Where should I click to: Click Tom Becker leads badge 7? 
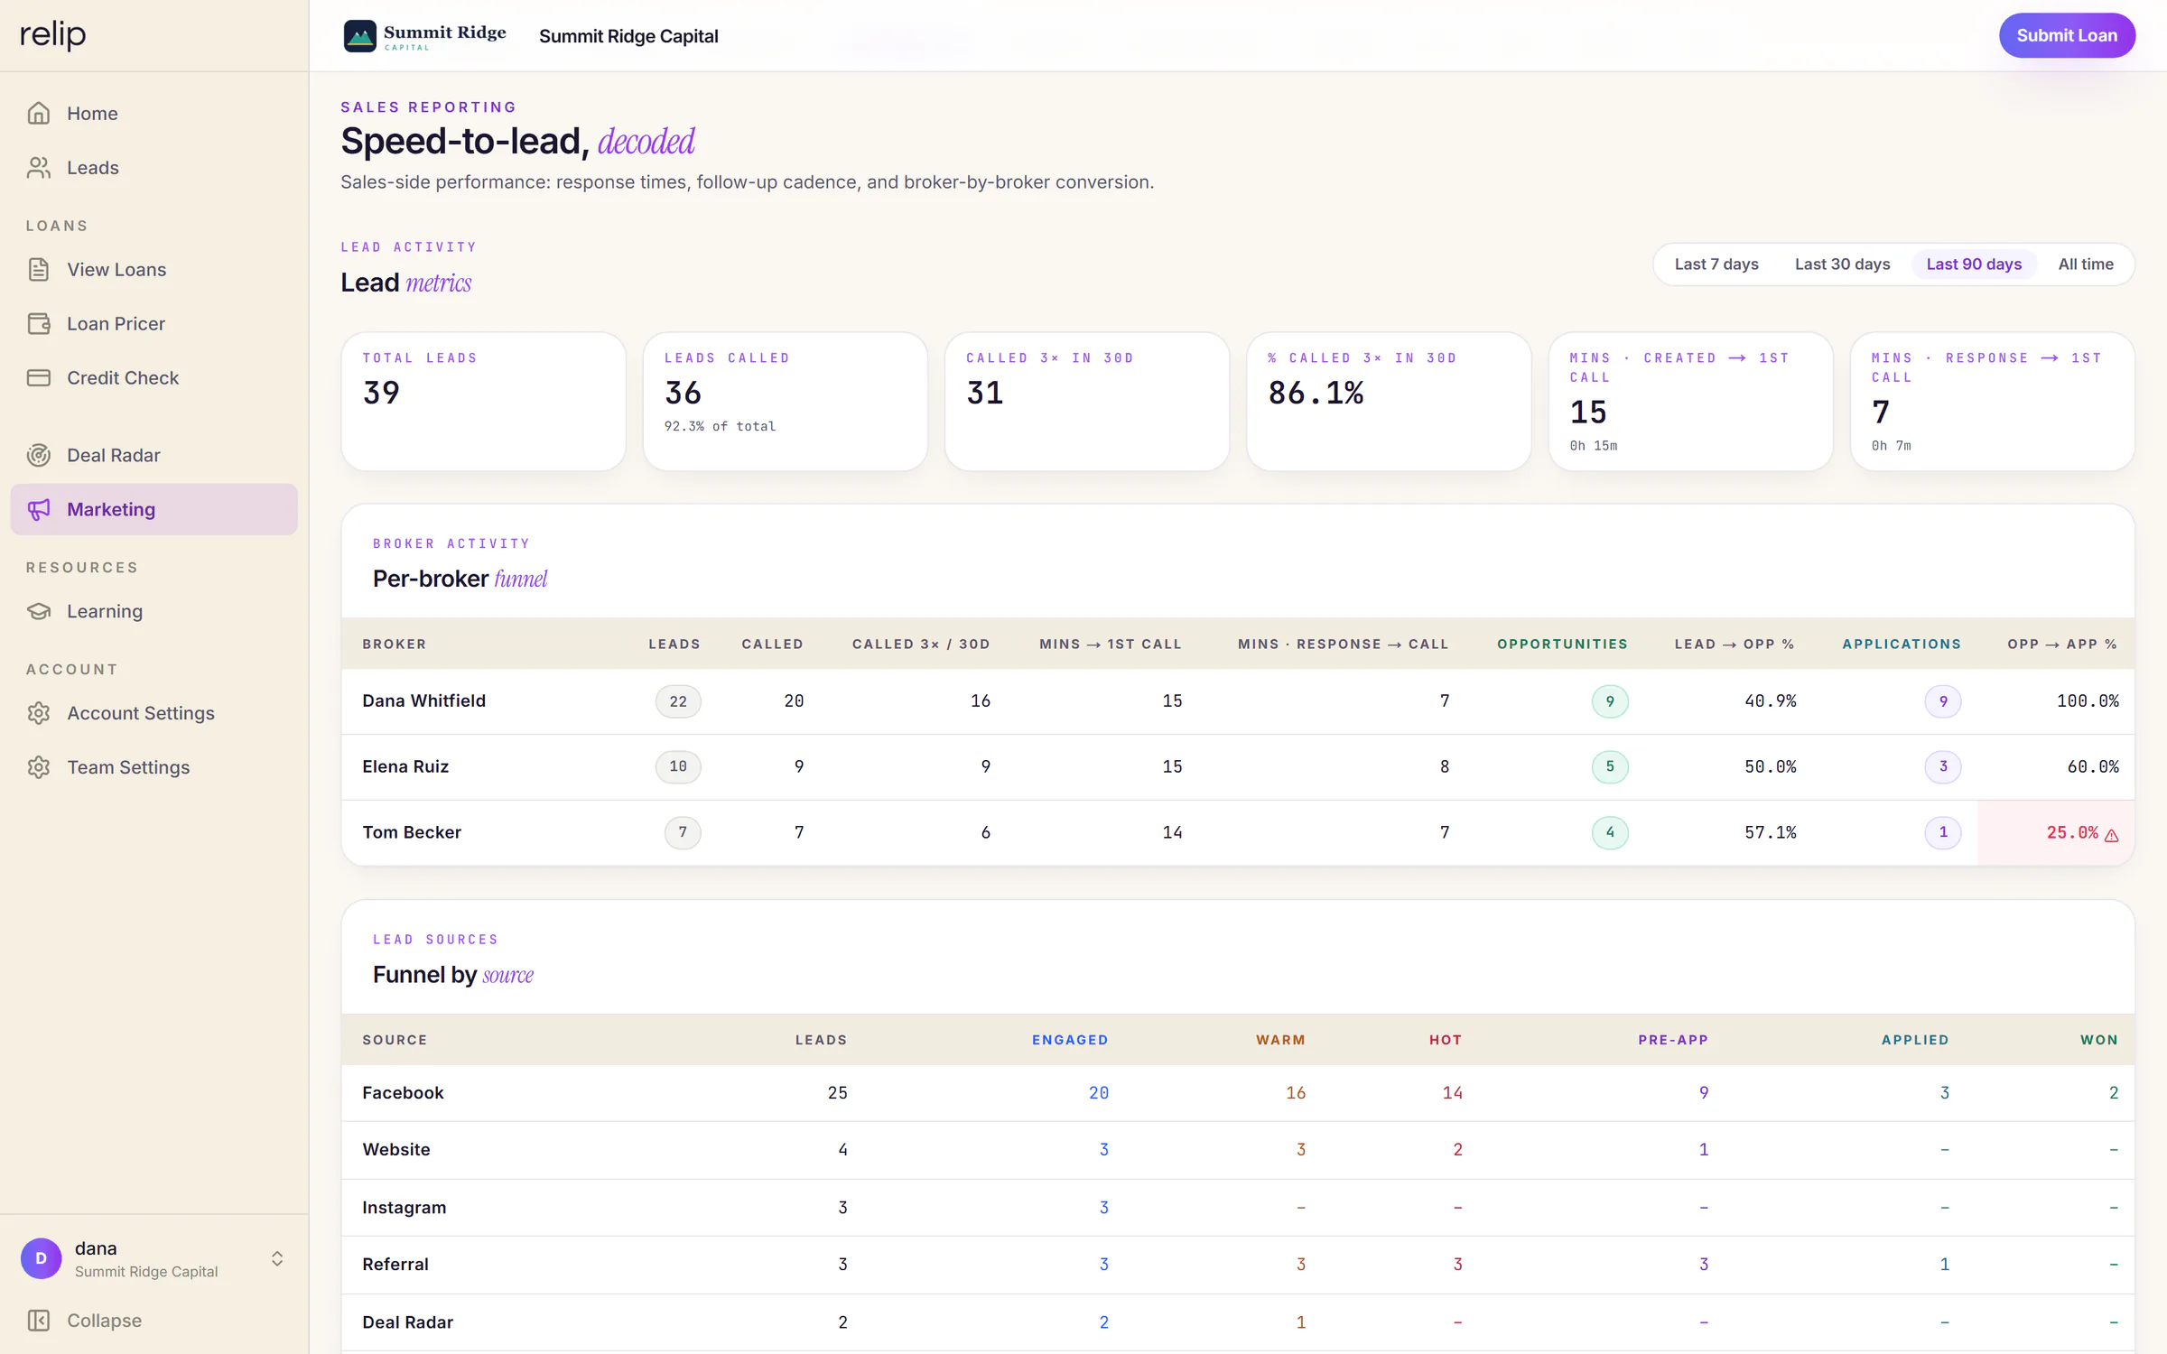click(683, 832)
